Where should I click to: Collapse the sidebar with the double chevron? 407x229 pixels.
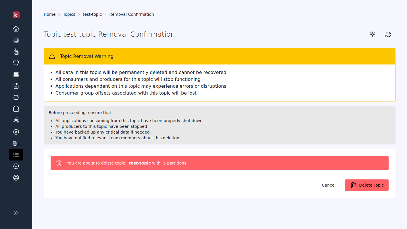click(16, 213)
